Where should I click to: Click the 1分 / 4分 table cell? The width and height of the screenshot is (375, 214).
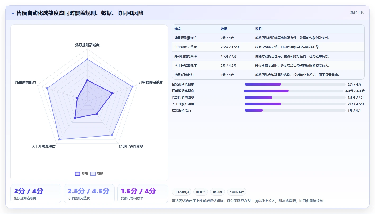[x=227, y=75]
